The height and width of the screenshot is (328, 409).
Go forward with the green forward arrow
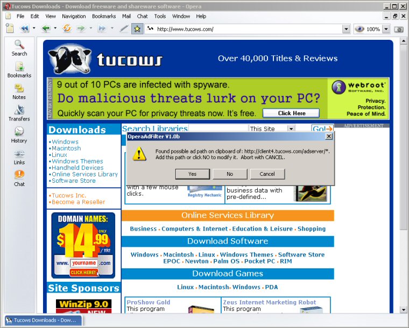coord(81,28)
